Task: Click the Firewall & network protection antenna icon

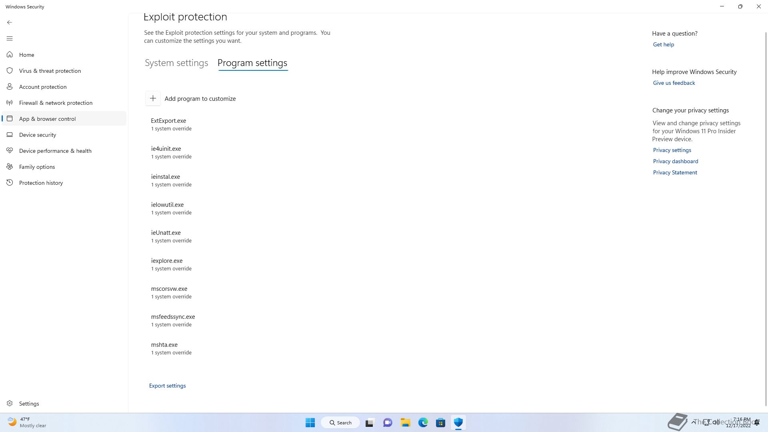Action: tap(10, 102)
